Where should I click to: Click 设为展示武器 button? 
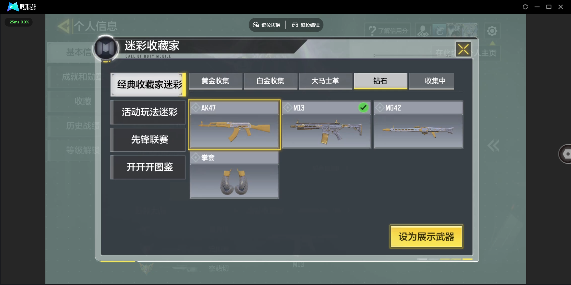[x=426, y=237]
